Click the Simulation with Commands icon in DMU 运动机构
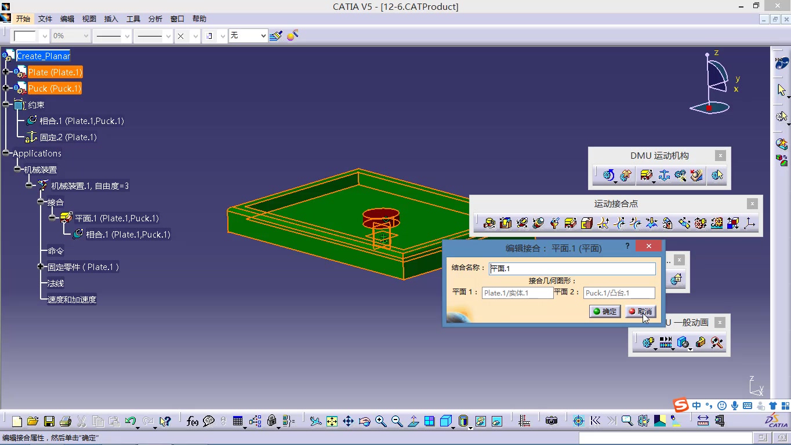Viewport: 791px width, 445px height. (x=609, y=175)
